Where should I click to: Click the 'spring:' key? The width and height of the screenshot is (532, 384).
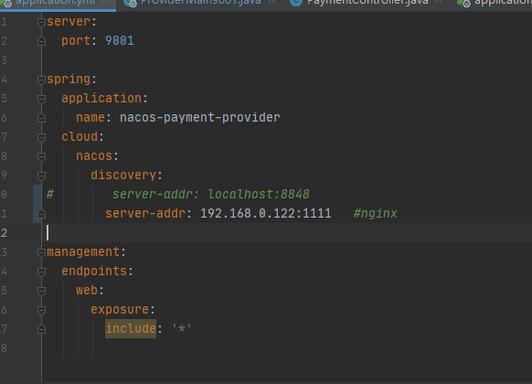point(72,80)
